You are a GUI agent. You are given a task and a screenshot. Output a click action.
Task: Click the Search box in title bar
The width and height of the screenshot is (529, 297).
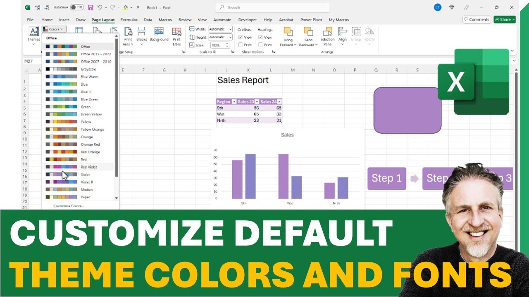(x=272, y=7)
